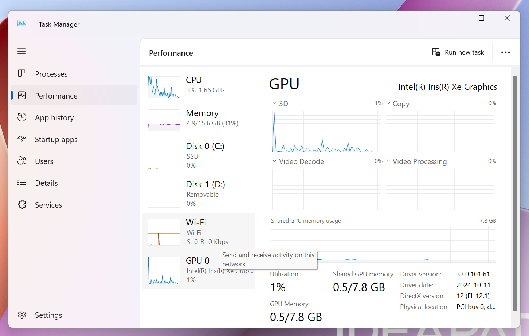Open the Startup apps page
This screenshot has height=336, width=529.
click(x=74, y=139)
